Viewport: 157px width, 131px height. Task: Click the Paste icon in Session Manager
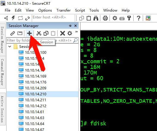pos(53,33)
